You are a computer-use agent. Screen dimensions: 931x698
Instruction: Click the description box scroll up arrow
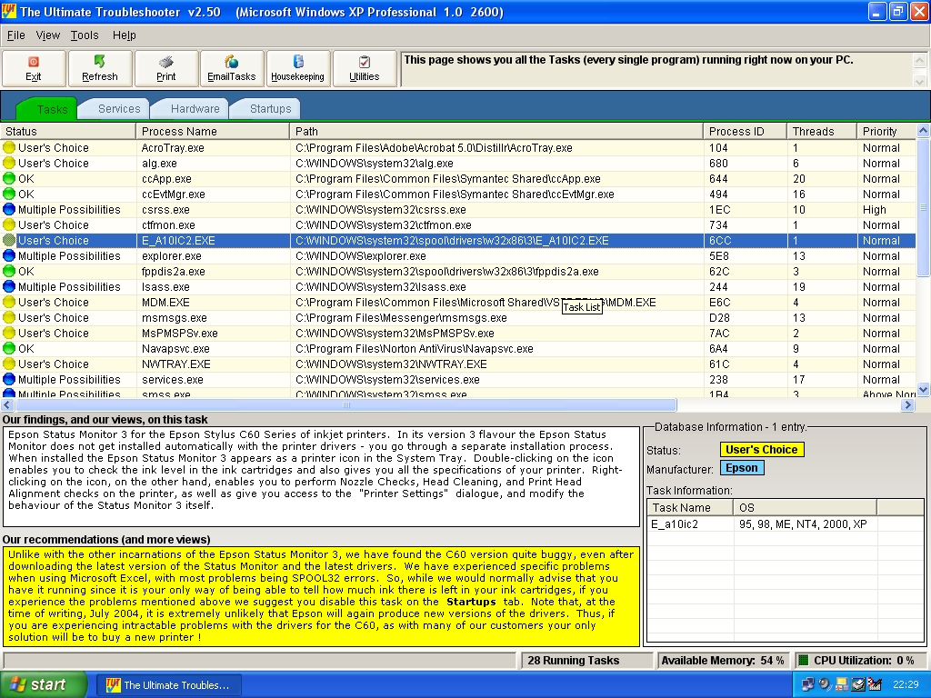click(x=920, y=61)
